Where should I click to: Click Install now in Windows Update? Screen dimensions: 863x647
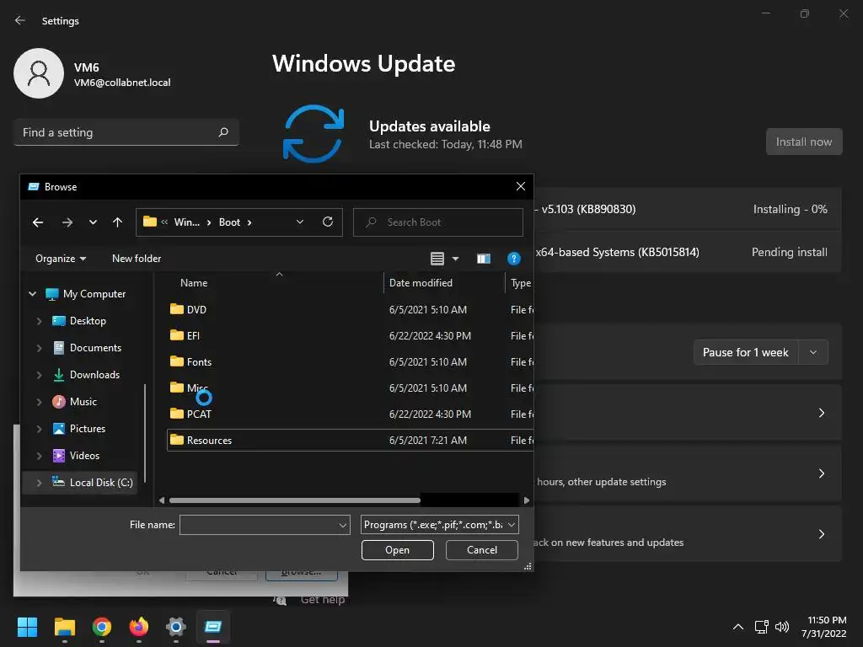pos(803,142)
